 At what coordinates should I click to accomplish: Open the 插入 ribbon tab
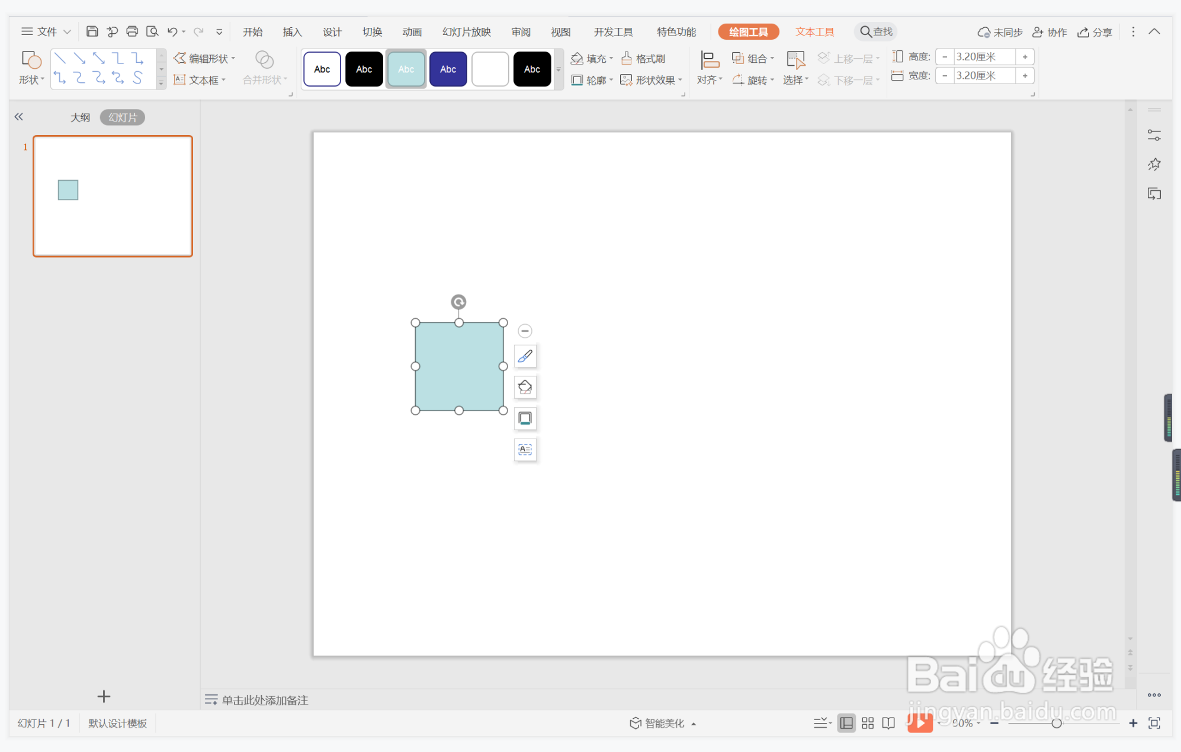coord(292,32)
